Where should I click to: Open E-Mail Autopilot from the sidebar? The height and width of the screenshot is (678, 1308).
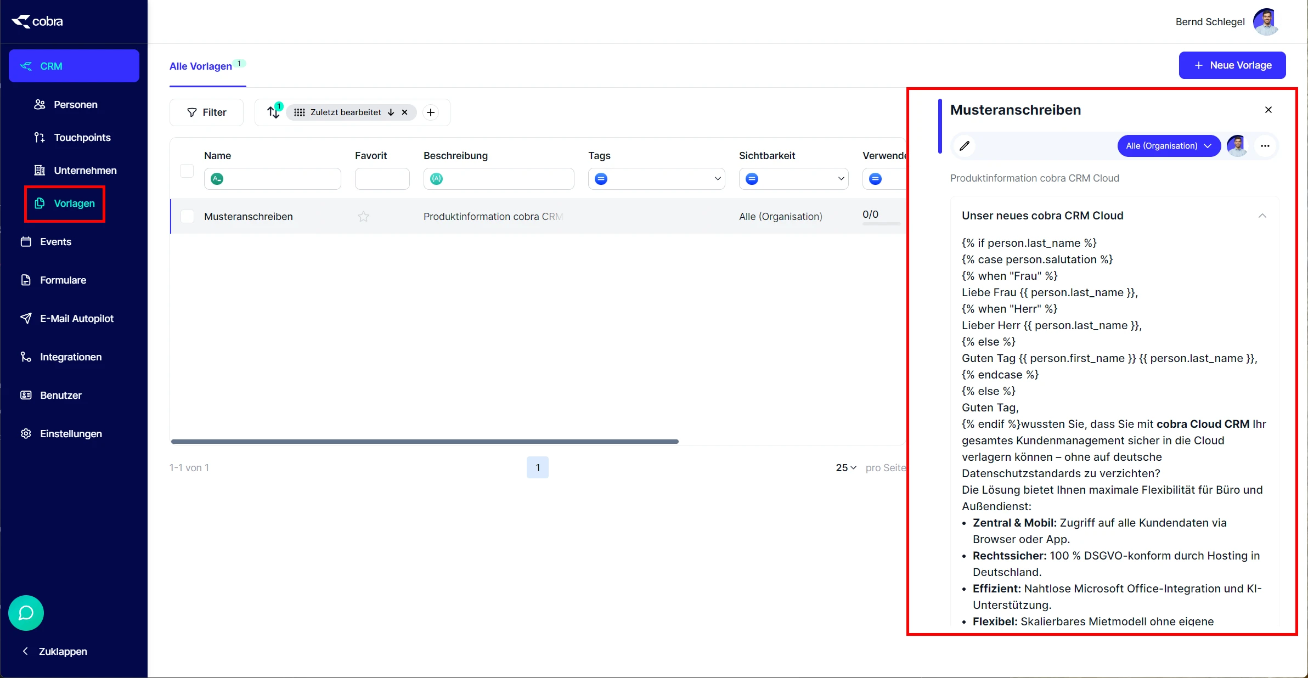pyautogui.click(x=76, y=319)
